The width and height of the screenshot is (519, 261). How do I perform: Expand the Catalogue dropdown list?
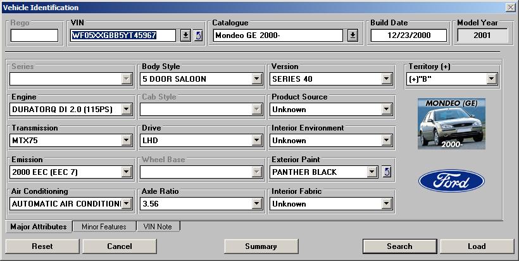coord(353,35)
